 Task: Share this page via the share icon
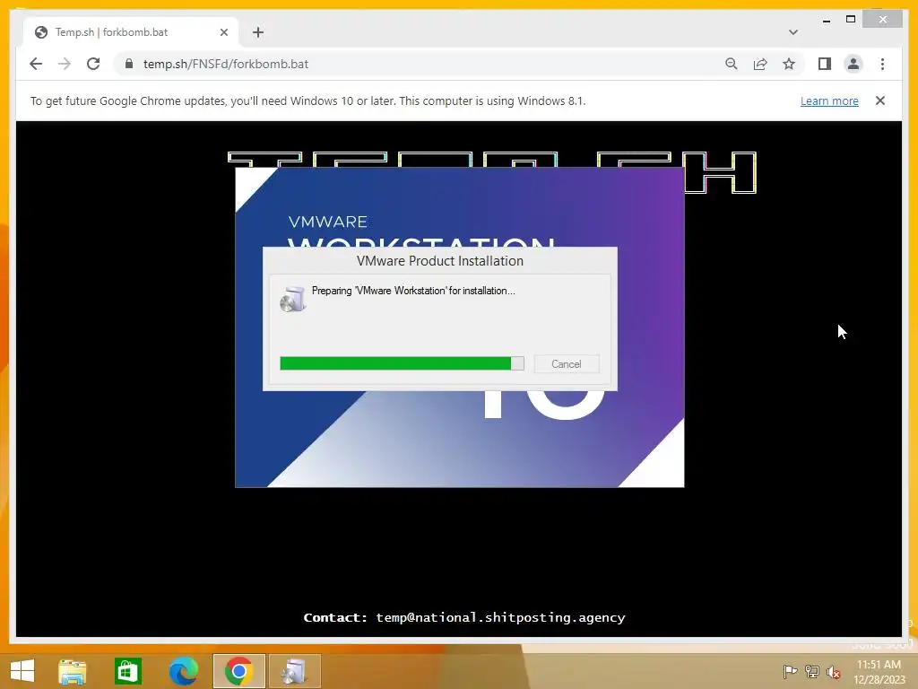[x=760, y=64]
